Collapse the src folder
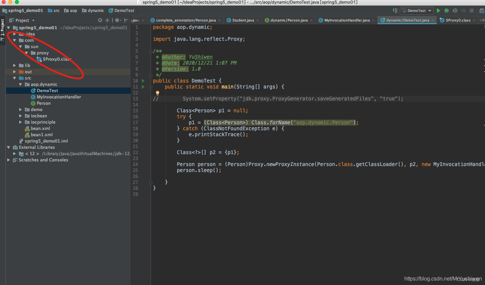Screen dimensions: 485x285 (15, 78)
